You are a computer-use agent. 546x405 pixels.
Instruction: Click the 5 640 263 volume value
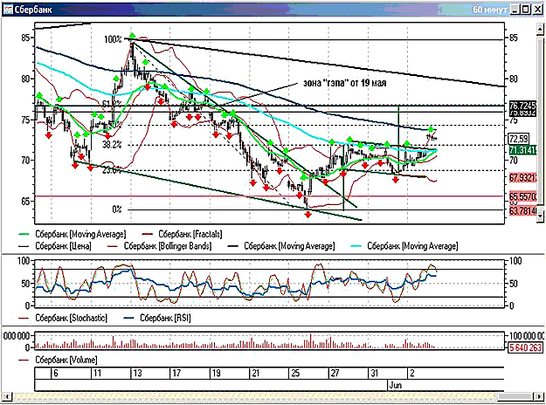(x=525, y=347)
